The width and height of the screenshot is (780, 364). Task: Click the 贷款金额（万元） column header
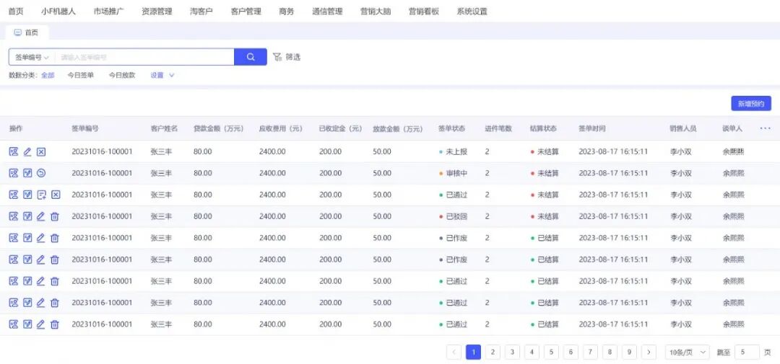[x=219, y=128]
